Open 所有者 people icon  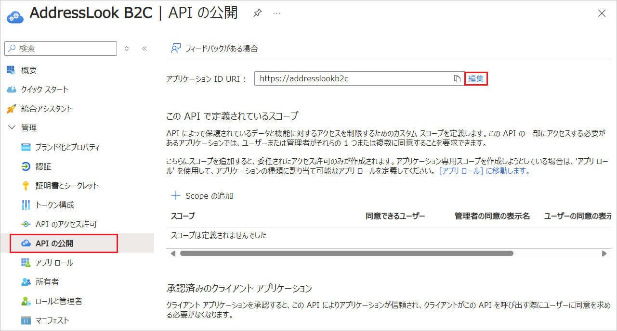tap(26, 282)
